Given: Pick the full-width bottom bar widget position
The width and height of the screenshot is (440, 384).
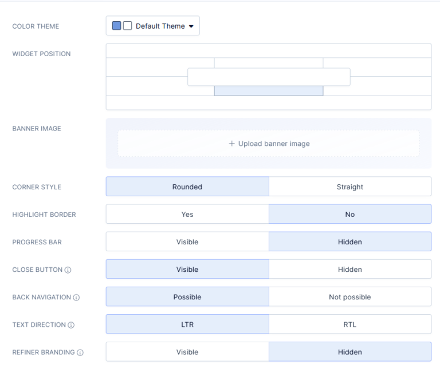Looking at the screenshot, I should pyautogui.click(x=268, y=103).
